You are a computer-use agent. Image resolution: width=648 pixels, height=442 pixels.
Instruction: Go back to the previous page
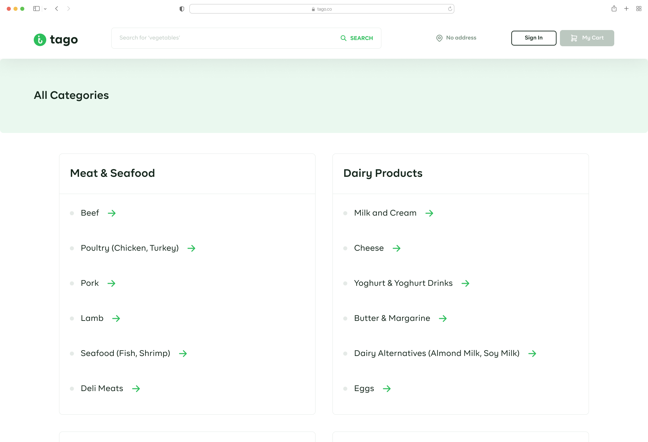coord(57,9)
